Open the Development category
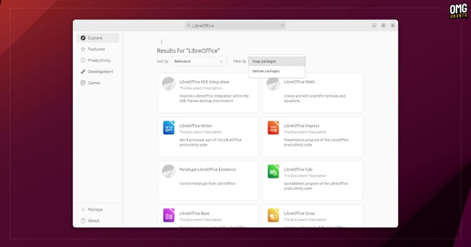 tap(98, 72)
